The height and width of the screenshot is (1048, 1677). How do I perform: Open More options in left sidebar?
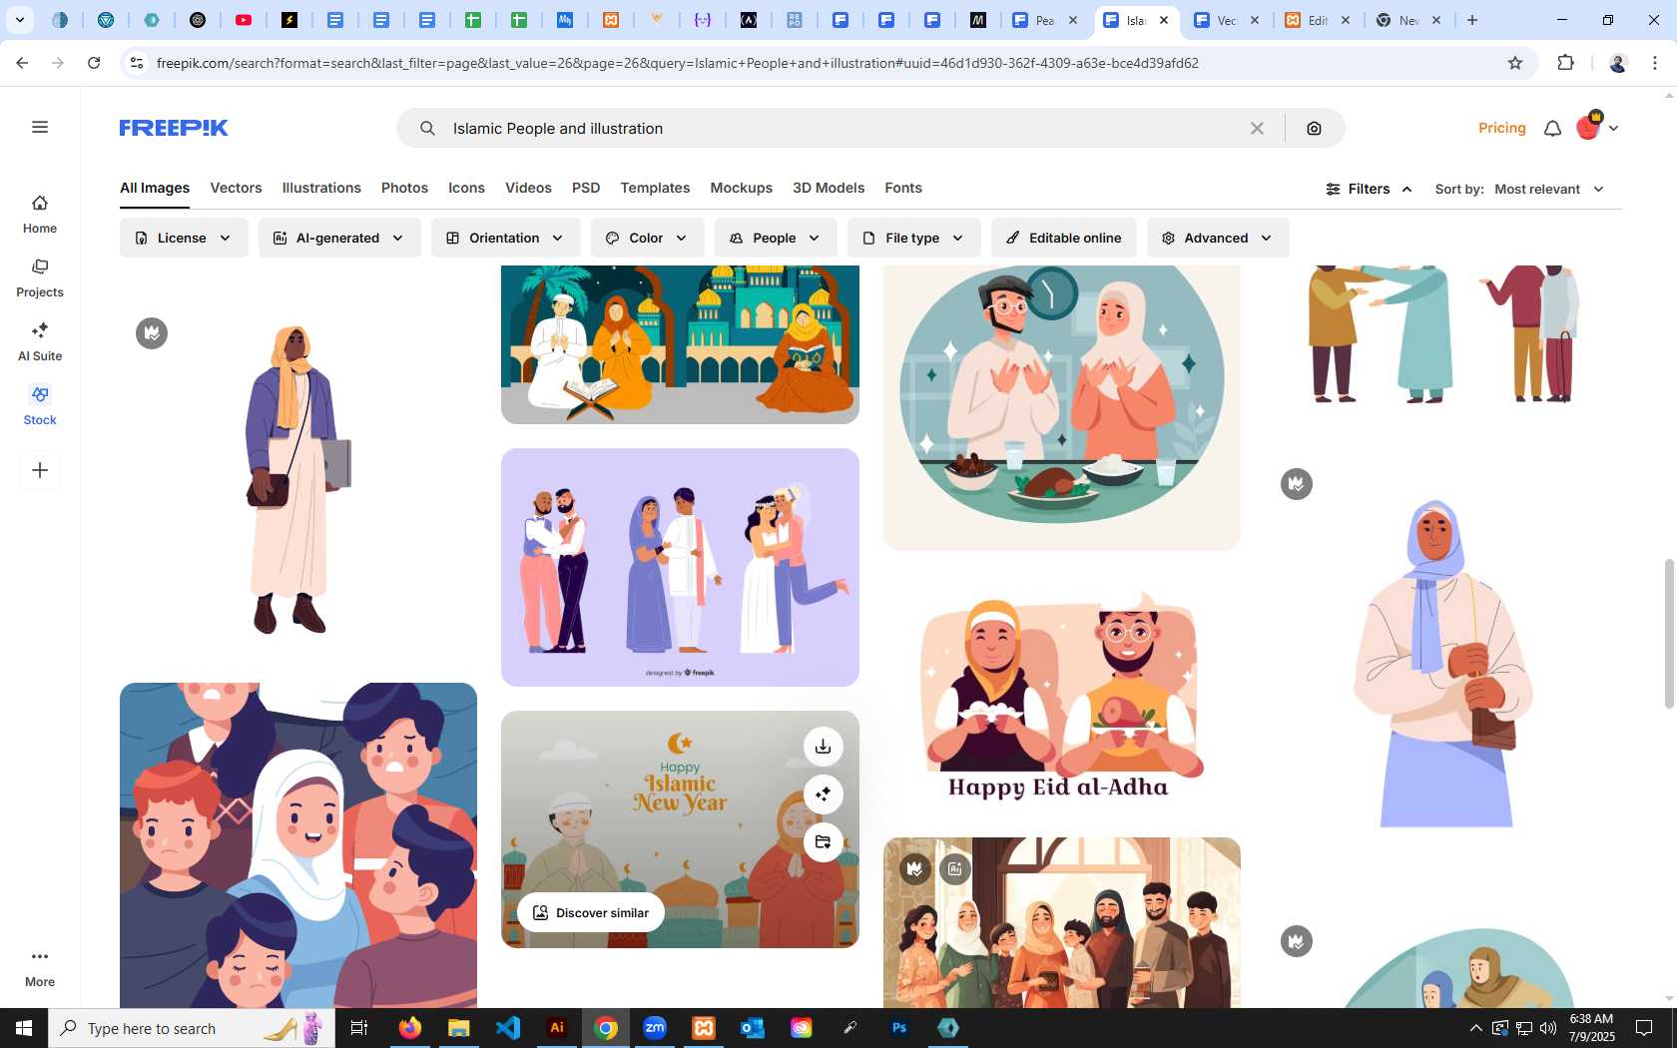point(40,967)
